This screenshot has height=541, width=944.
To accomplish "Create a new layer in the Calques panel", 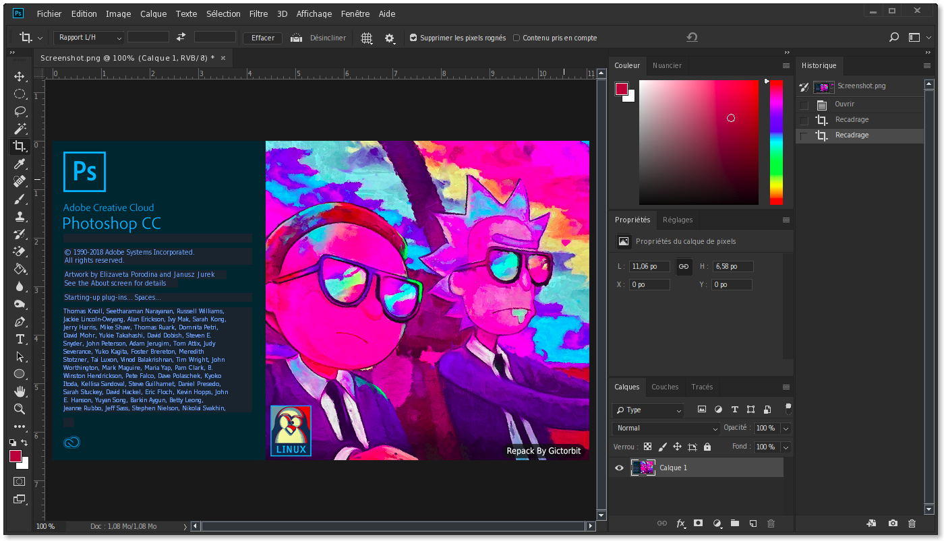I will tap(753, 523).
